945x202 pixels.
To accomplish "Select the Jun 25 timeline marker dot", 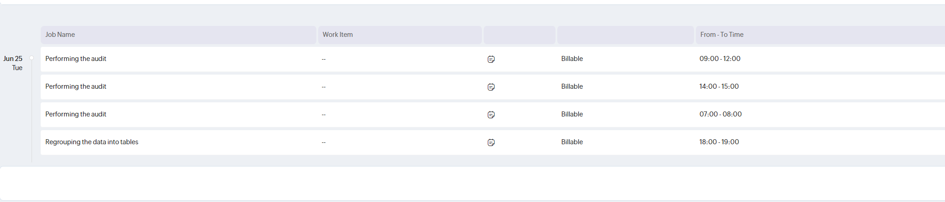I will coord(32,58).
